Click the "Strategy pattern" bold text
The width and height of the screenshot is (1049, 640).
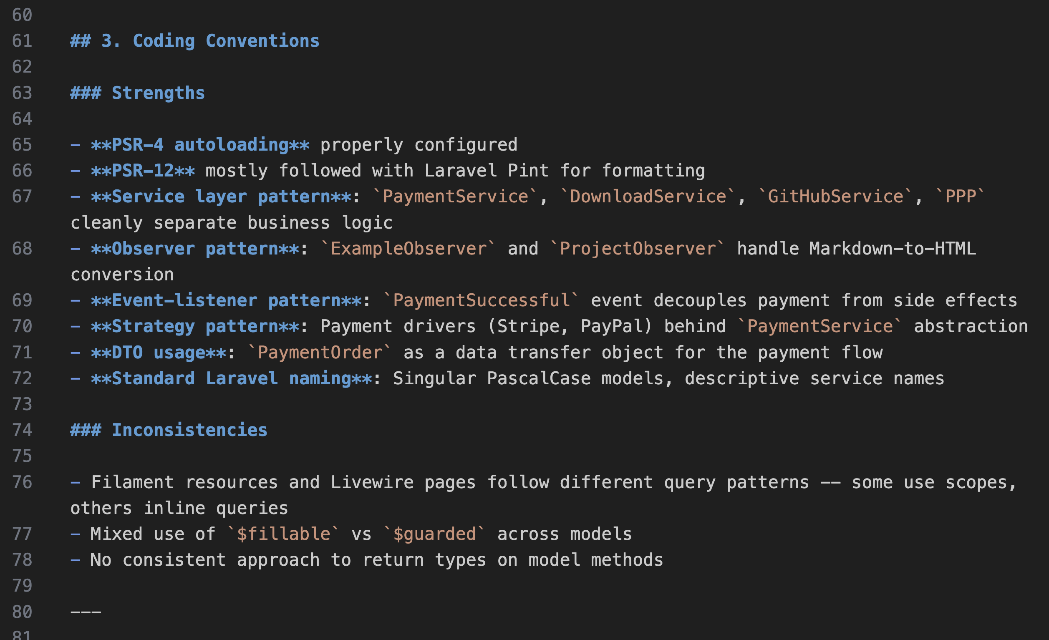coord(195,327)
